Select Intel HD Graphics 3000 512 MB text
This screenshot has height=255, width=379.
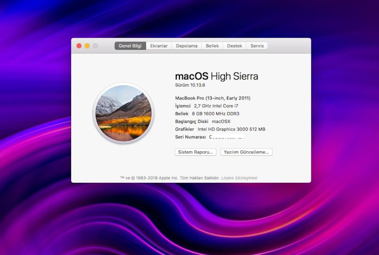(x=231, y=129)
